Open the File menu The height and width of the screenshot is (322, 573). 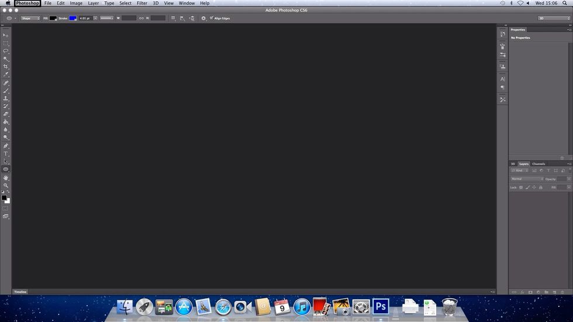[x=48, y=3]
